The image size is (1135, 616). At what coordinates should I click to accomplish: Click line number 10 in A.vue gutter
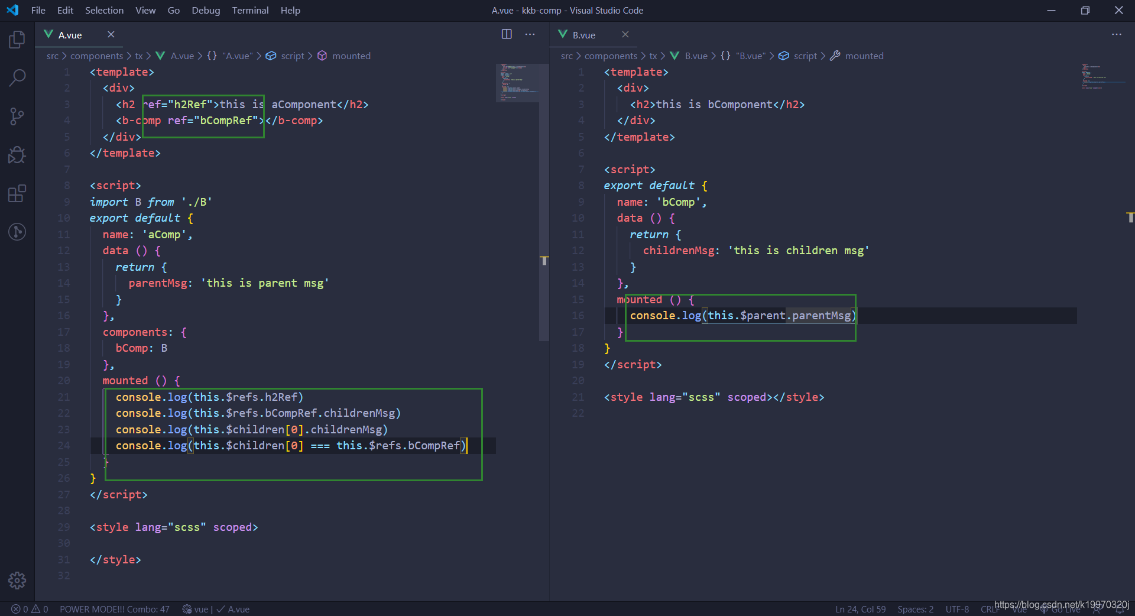point(64,218)
